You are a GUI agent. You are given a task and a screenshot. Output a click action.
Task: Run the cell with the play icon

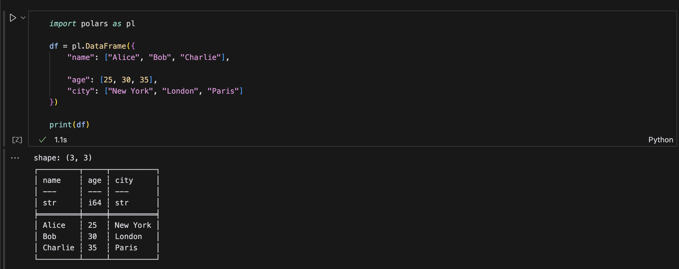click(x=13, y=18)
